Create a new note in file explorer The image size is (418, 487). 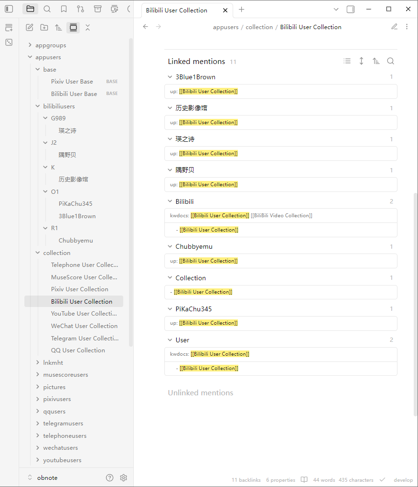point(30,28)
